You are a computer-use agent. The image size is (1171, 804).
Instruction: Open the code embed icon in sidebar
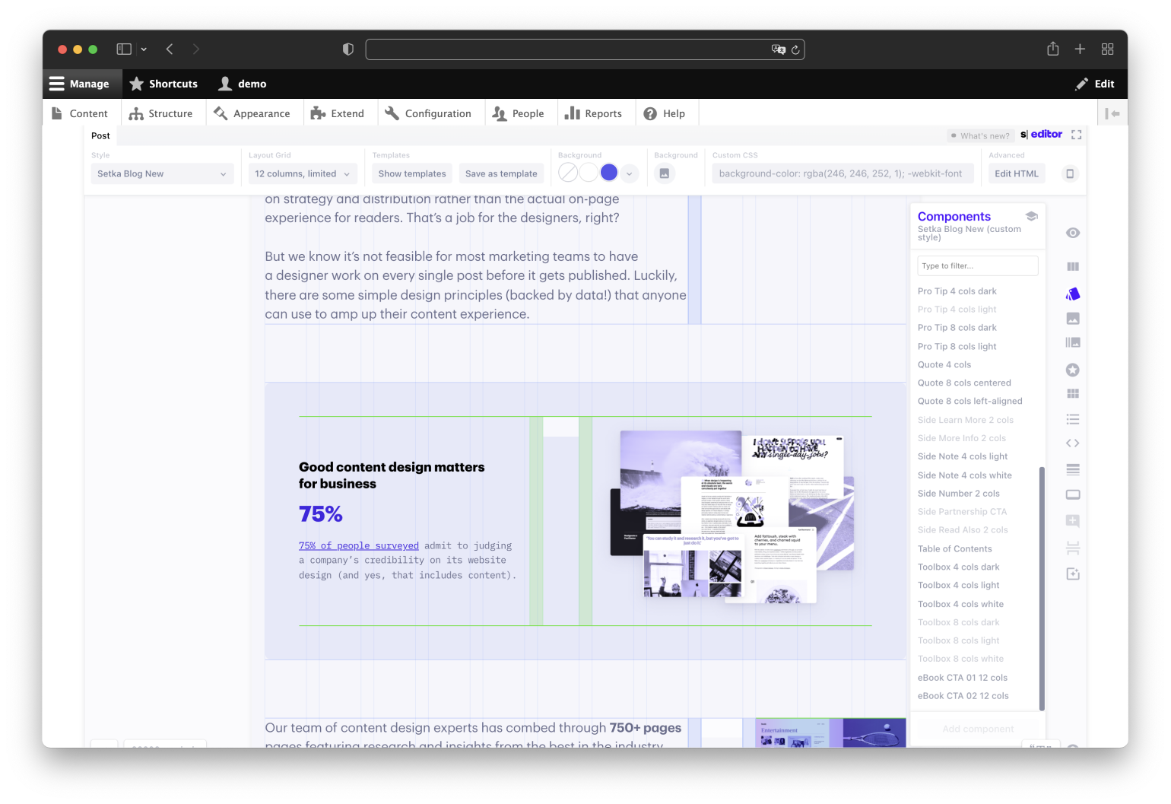pyautogui.click(x=1072, y=443)
